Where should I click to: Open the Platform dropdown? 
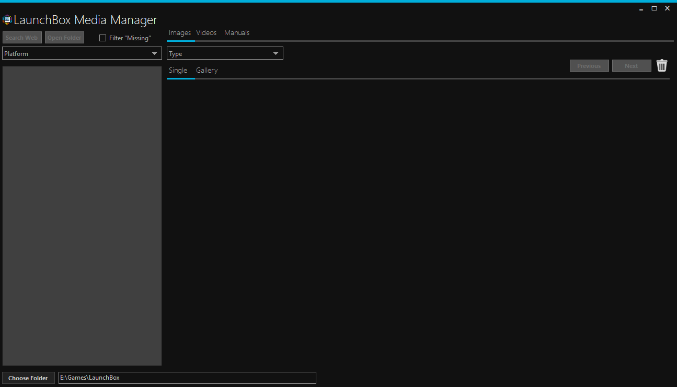[x=82, y=53]
